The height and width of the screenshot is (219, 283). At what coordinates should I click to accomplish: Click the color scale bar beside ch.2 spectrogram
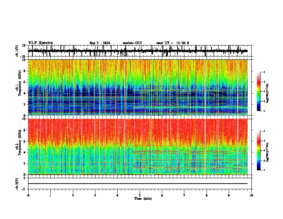(258, 151)
